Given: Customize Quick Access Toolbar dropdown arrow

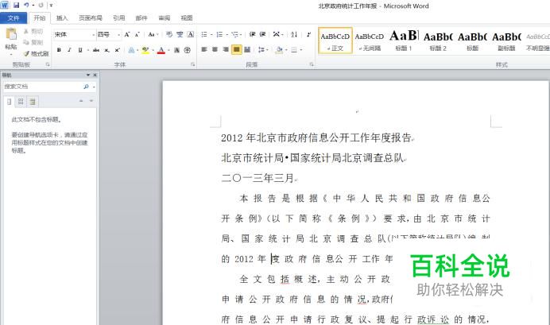Looking at the screenshot, I should pyautogui.click(x=51, y=6).
